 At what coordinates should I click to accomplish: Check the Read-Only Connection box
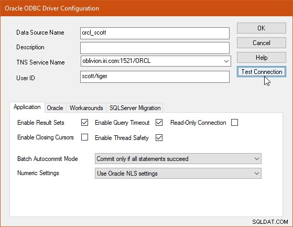click(234, 123)
